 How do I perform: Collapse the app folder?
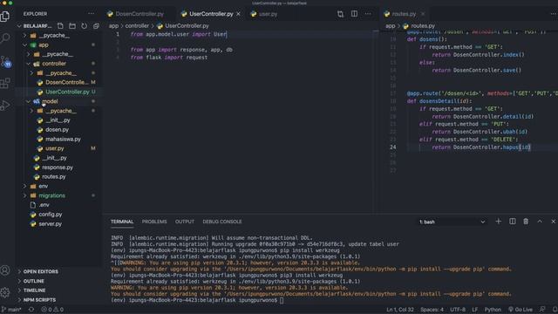coord(25,44)
